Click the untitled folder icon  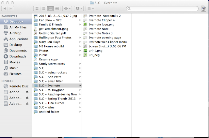pyautogui.click(x=36, y=112)
